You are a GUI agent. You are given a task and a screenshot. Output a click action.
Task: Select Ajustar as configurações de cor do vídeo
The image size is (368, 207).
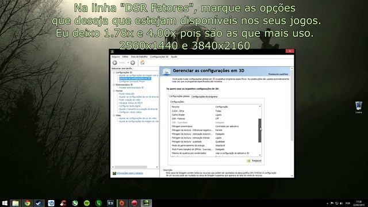(138, 118)
